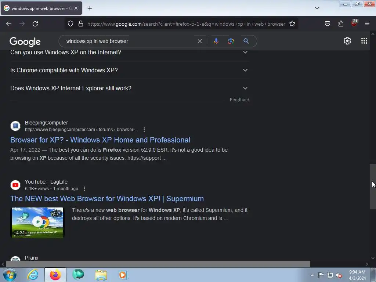Close the 'windows xp in web browser' tab

point(76,8)
